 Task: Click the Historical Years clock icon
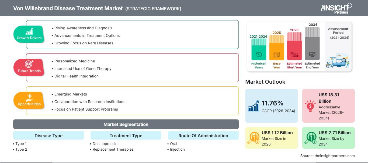point(259,55)
